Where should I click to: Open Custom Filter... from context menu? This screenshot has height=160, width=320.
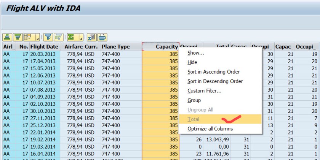point(204,91)
